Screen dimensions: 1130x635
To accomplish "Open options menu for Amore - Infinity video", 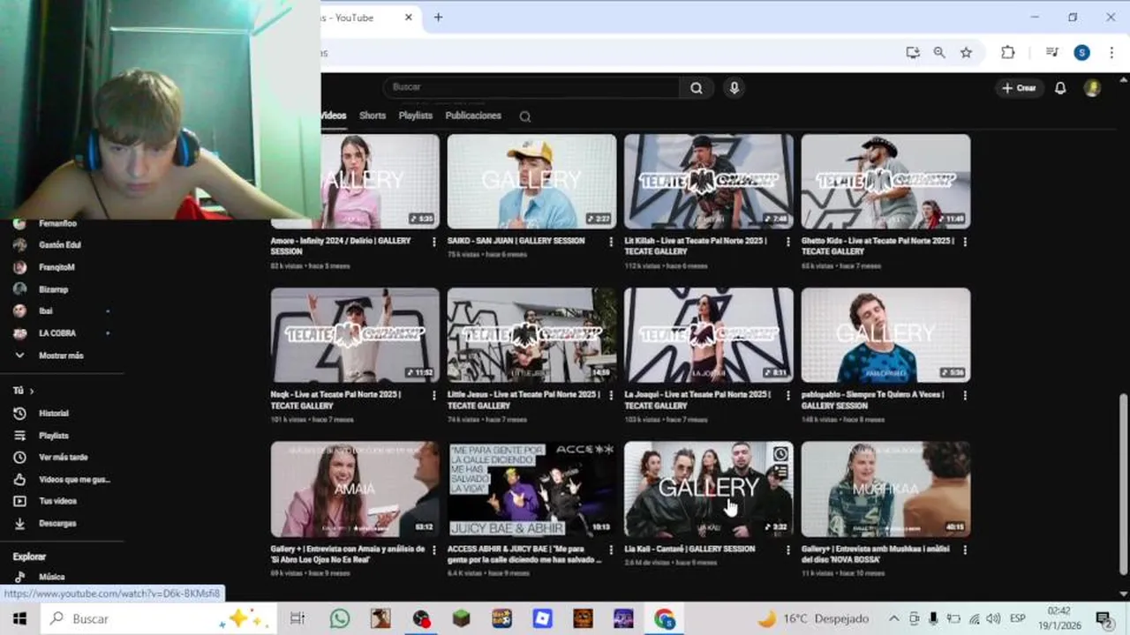I will coord(433,242).
